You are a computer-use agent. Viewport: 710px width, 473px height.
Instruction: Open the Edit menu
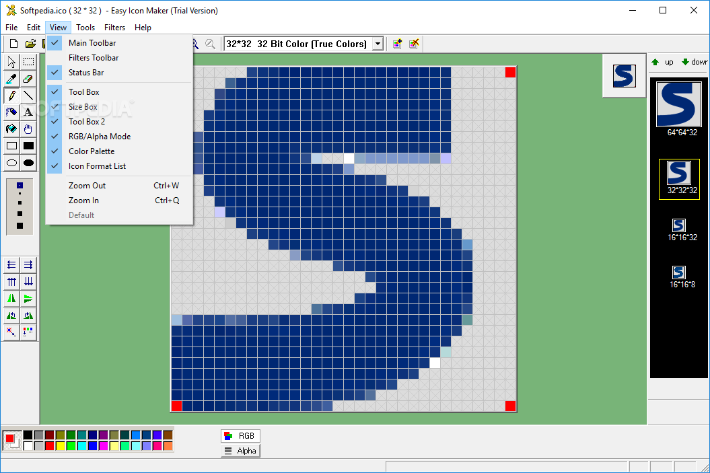click(33, 28)
